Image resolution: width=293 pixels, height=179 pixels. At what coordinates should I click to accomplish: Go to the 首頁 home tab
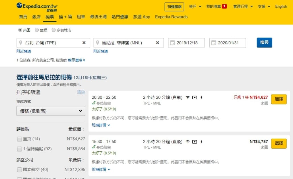pyautogui.click(x=23, y=17)
